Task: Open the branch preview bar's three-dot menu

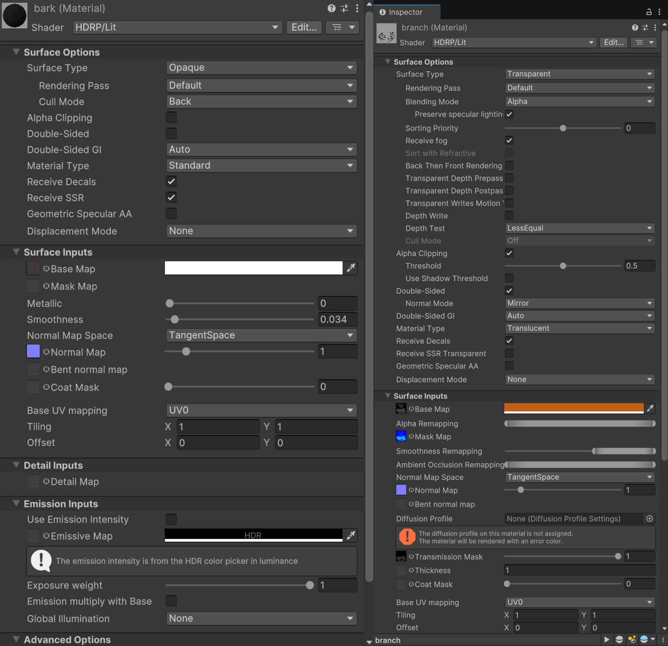Action: pyautogui.click(x=663, y=639)
